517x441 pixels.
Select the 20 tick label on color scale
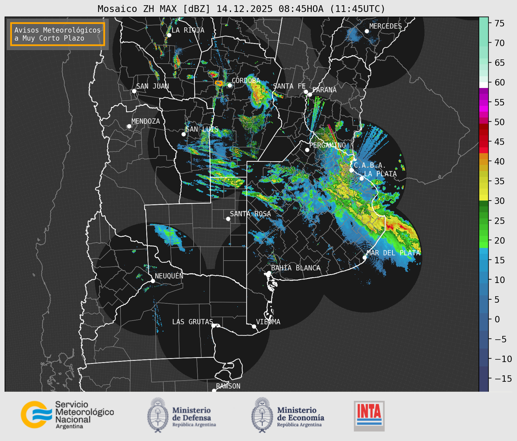click(500, 240)
